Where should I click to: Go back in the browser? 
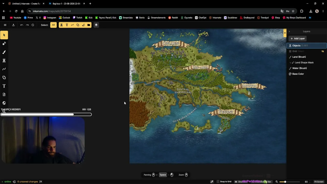tap(4, 11)
